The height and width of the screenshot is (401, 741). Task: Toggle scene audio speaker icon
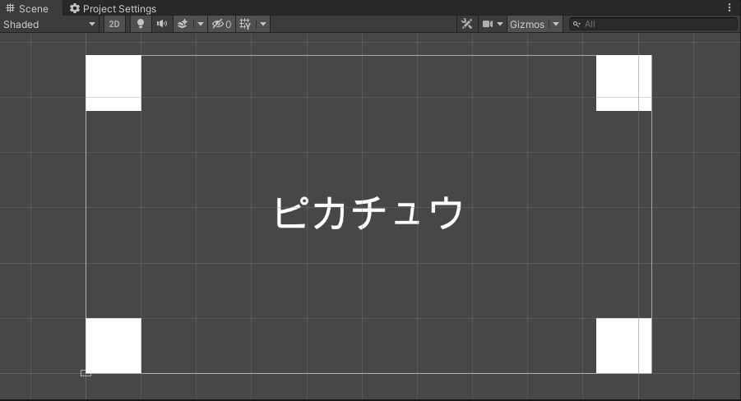tap(162, 24)
